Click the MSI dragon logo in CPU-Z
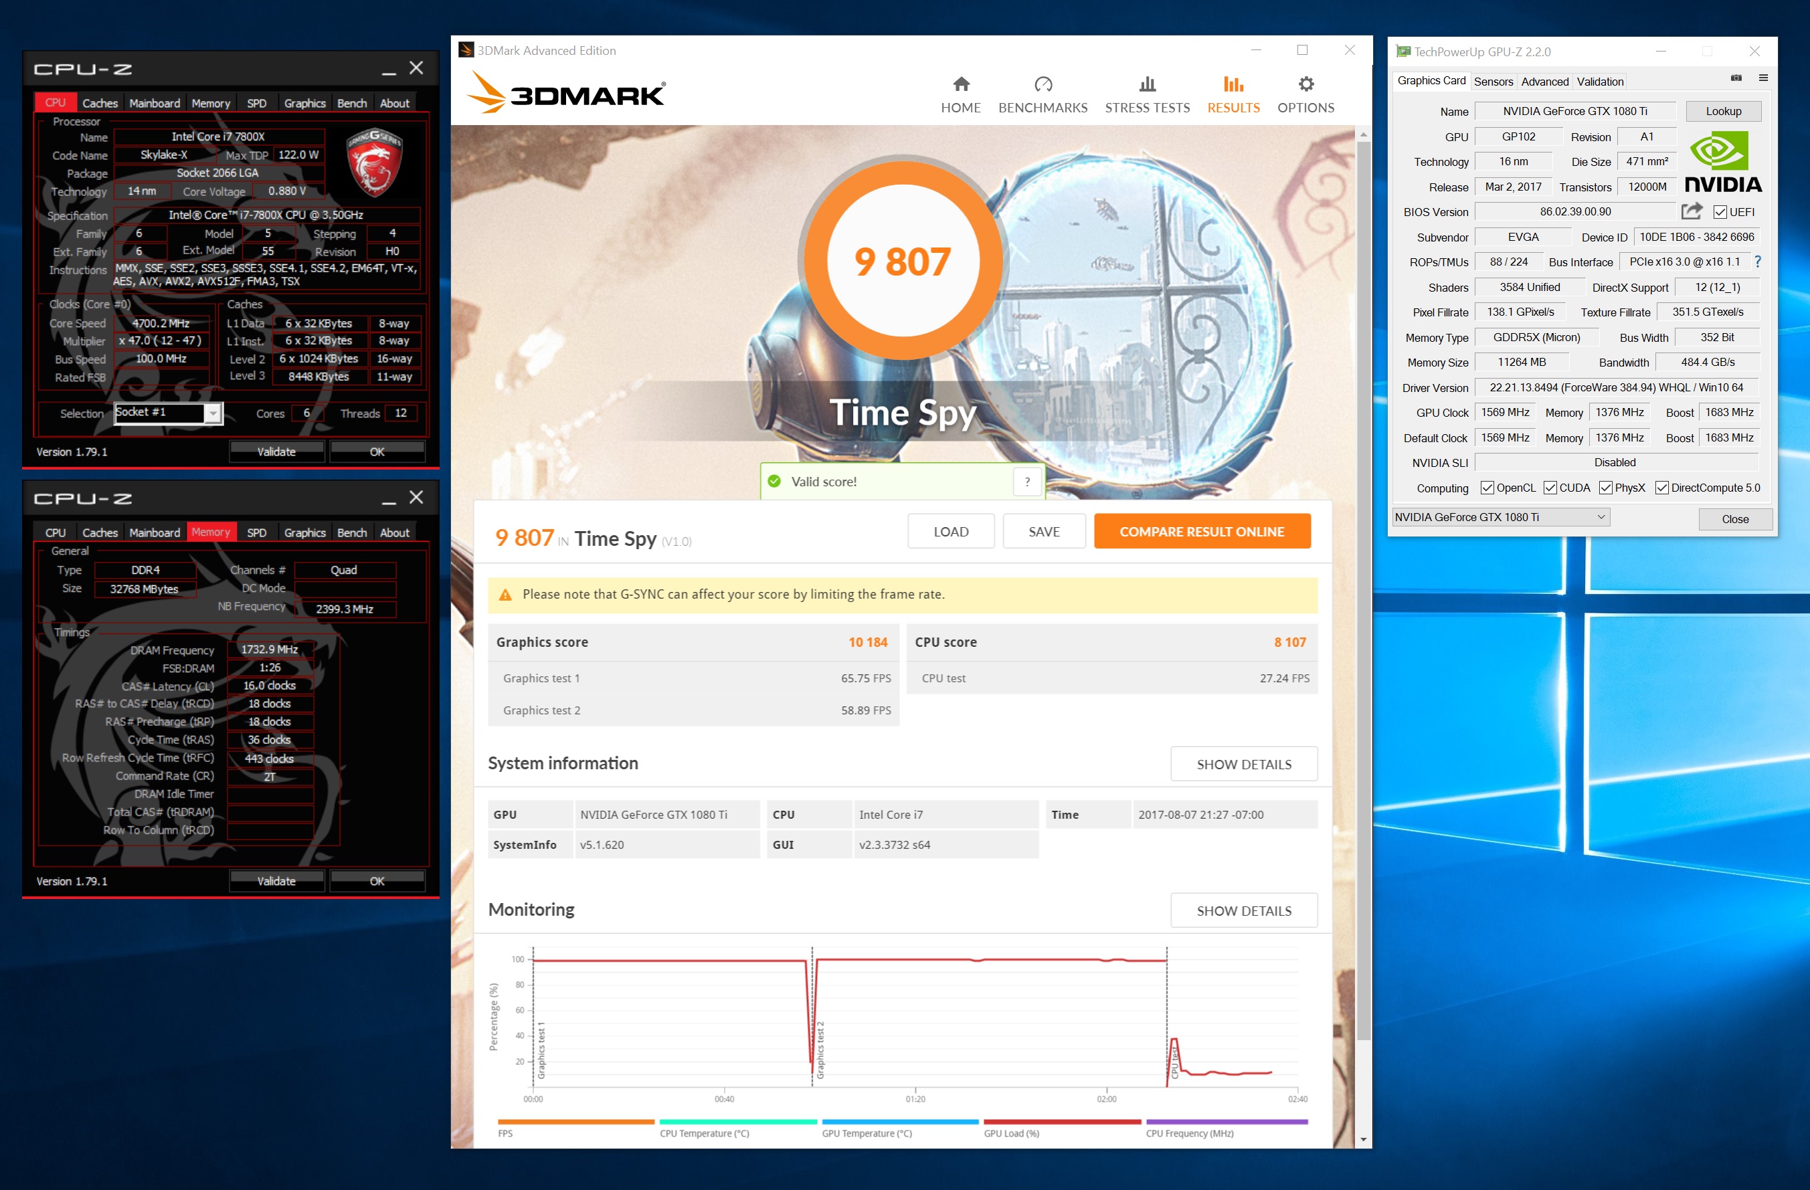 tap(374, 162)
